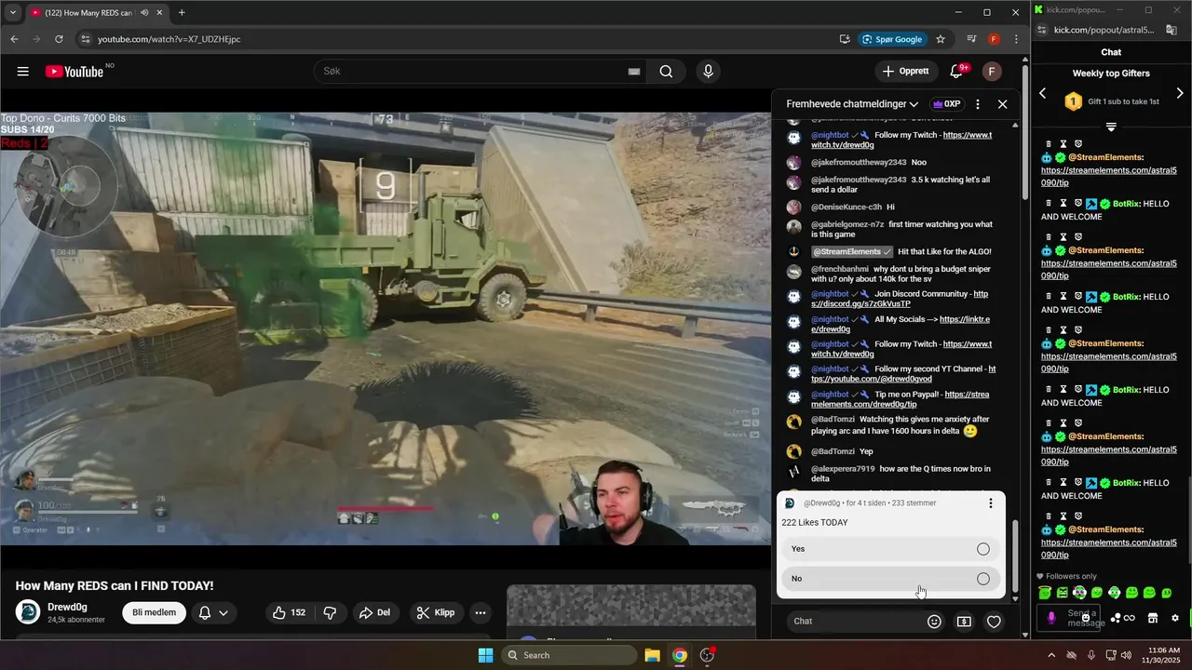The width and height of the screenshot is (1192, 670).
Task: Mute the YouTube tab audio
Action: tap(144, 13)
